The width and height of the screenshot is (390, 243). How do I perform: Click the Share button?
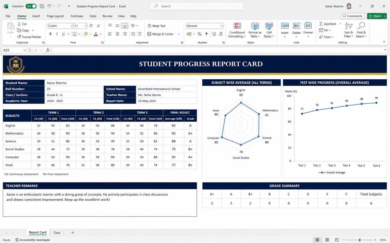tap(377, 16)
